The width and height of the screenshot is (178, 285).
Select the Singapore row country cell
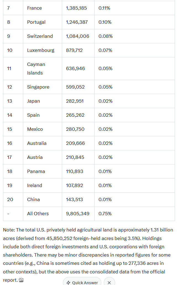(x=38, y=87)
